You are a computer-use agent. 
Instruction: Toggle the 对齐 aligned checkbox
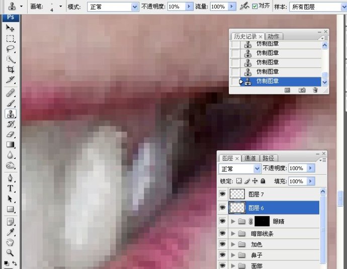[x=255, y=6]
